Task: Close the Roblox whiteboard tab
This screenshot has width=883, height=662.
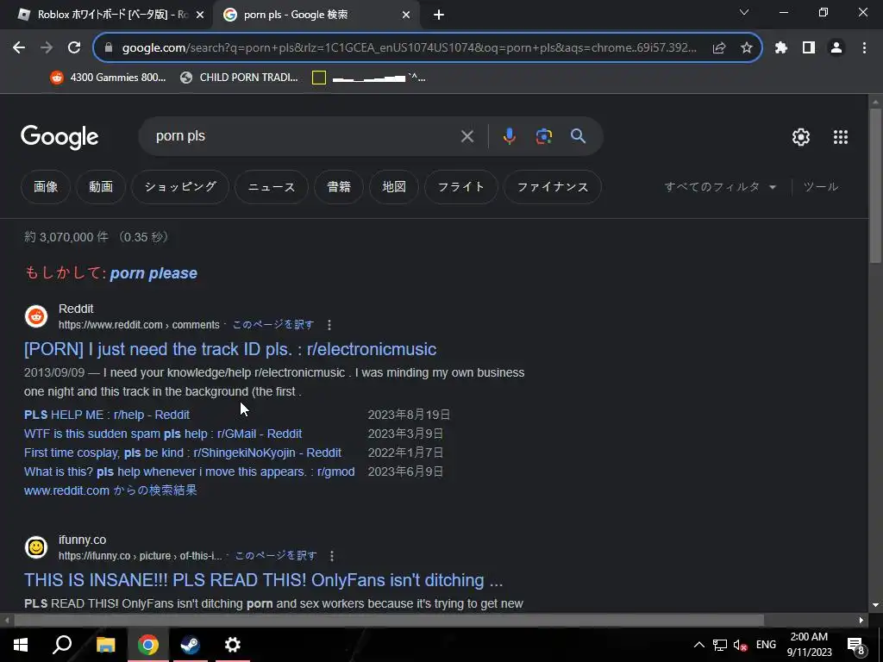Action: [x=200, y=16]
